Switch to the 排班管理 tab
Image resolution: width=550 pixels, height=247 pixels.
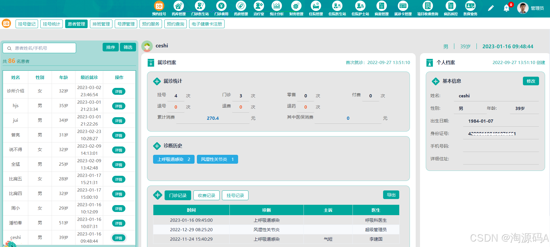pyautogui.click(x=101, y=24)
